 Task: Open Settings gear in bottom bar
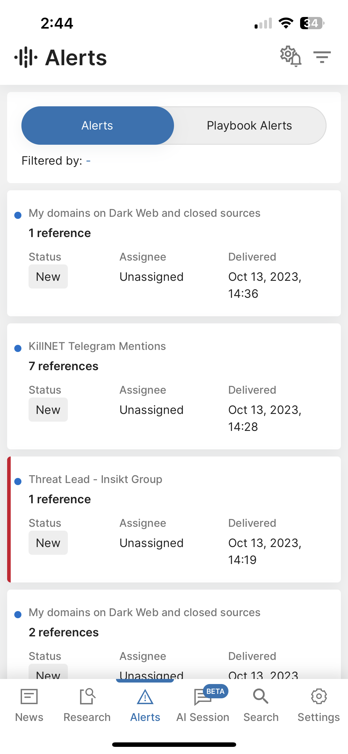point(319,697)
